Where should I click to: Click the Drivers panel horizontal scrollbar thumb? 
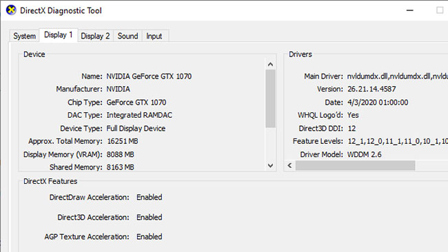pyautogui.click(x=355, y=165)
